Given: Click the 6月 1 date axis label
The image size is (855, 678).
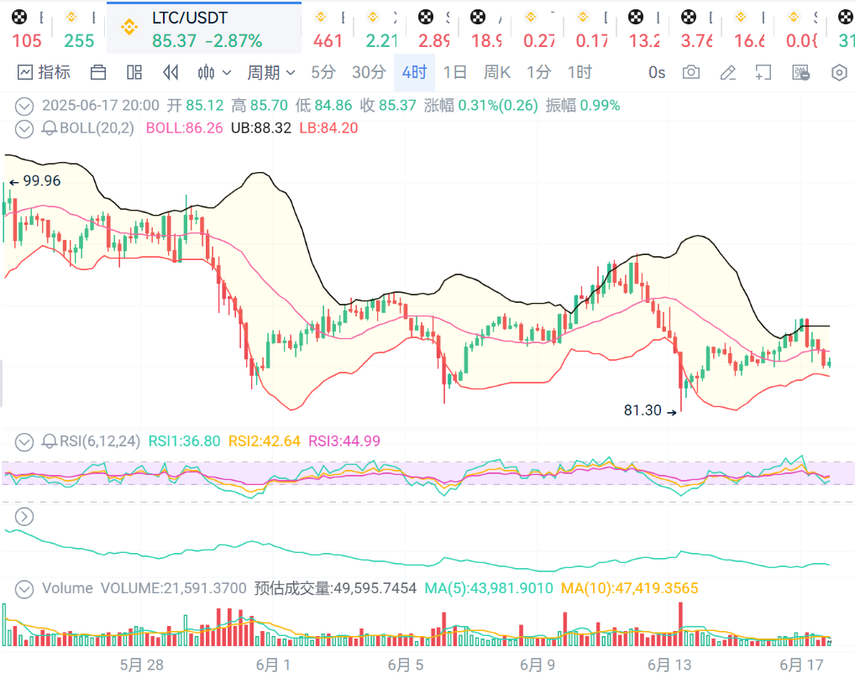Looking at the screenshot, I should pyautogui.click(x=273, y=665).
